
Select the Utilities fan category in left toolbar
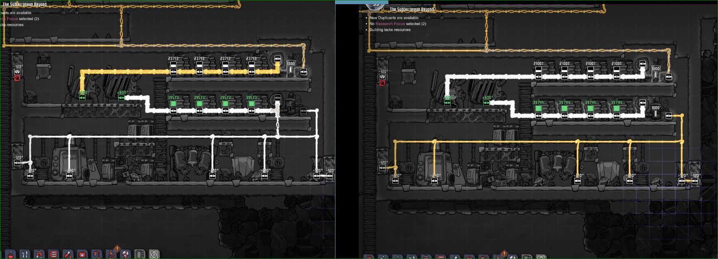click(125, 254)
